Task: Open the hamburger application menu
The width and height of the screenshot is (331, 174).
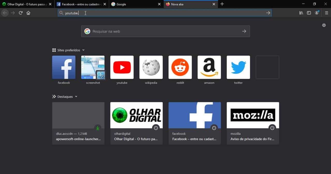Action: [x=327, y=13]
